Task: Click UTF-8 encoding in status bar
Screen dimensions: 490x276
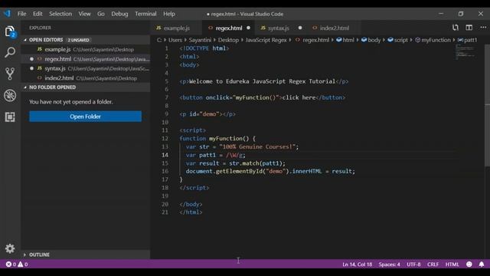Action: pyautogui.click(x=413, y=264)
